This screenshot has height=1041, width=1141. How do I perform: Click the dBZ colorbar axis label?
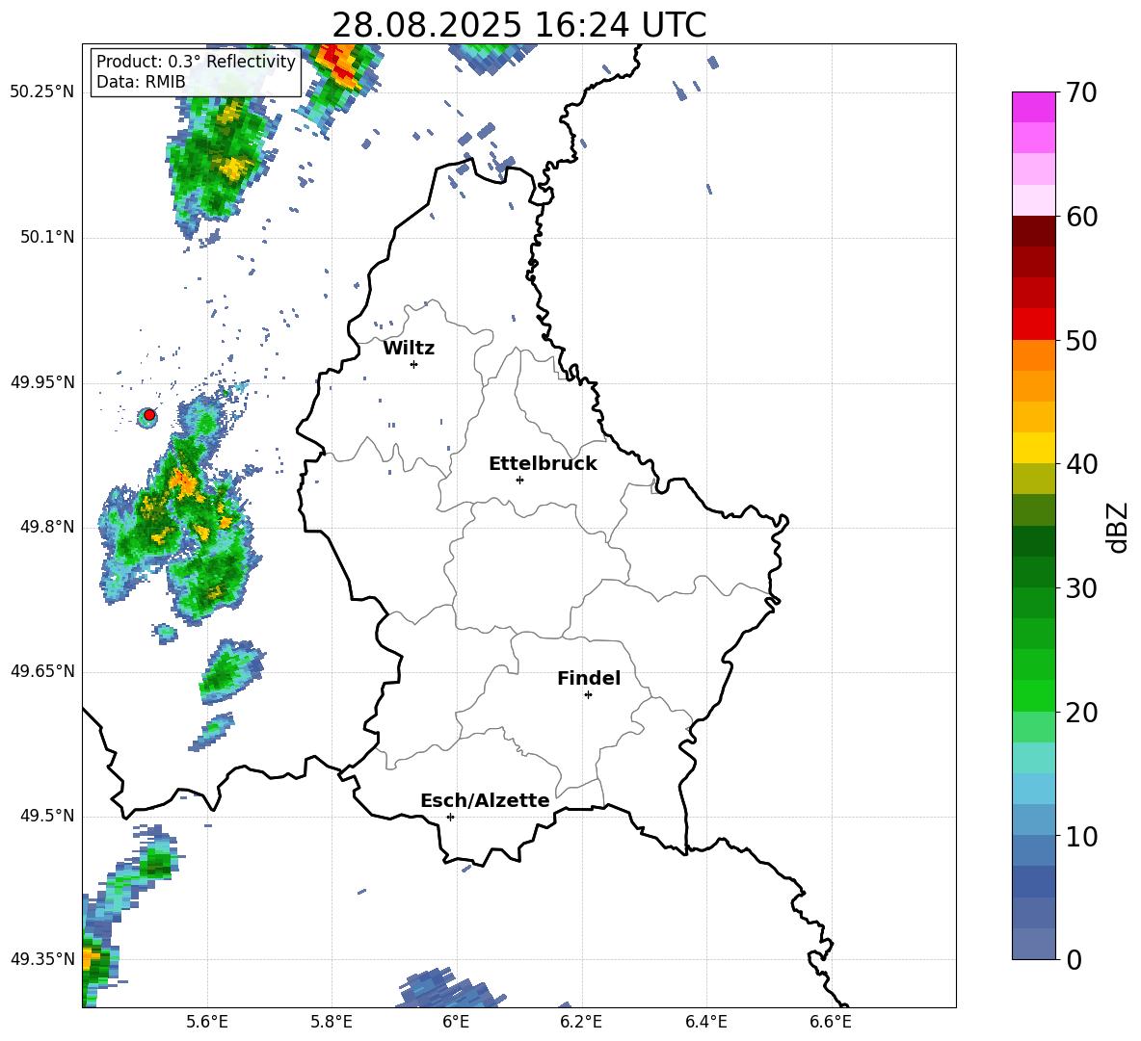pyautogui.click(x=1117, y=527)
